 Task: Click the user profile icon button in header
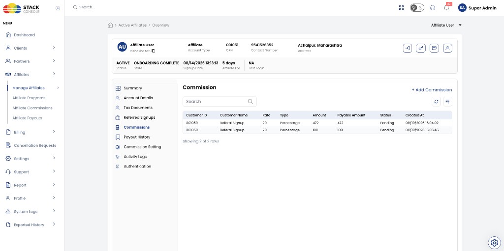coord(447,48)
